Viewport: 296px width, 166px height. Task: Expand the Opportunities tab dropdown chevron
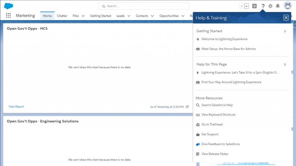(183, 16)
